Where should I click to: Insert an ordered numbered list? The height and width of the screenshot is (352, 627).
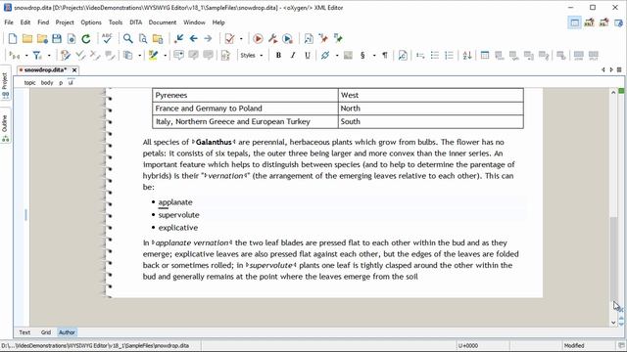[449, 56]
